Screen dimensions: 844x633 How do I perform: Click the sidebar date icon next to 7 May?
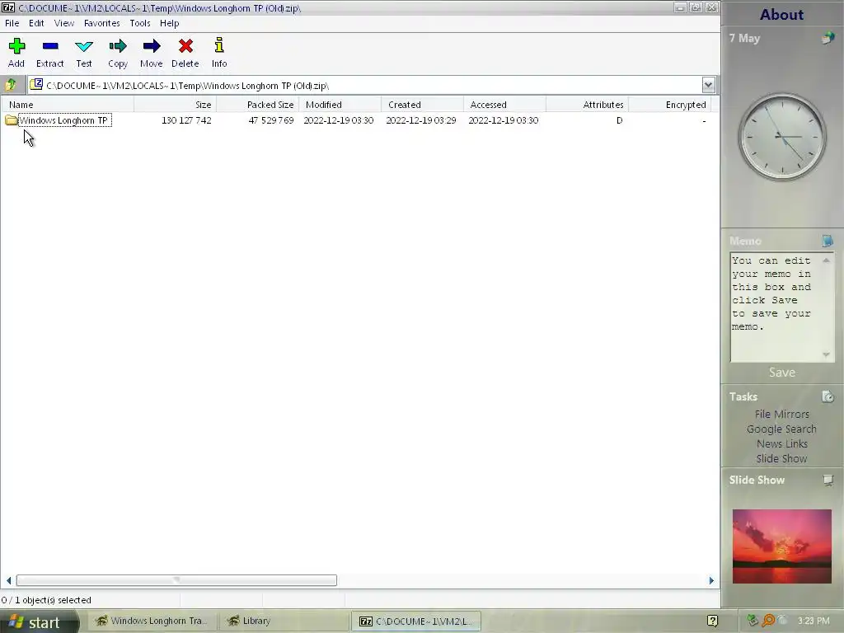(x=828, y=38)
